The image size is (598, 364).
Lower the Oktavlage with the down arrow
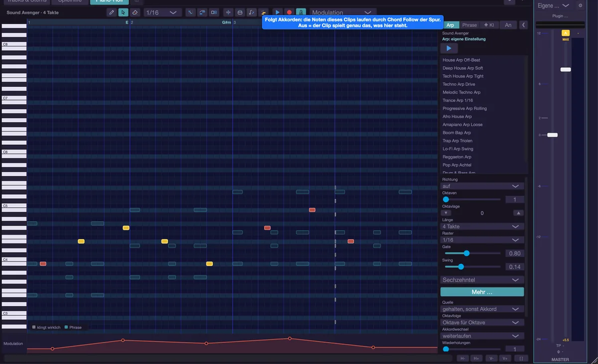click(447, 213)
